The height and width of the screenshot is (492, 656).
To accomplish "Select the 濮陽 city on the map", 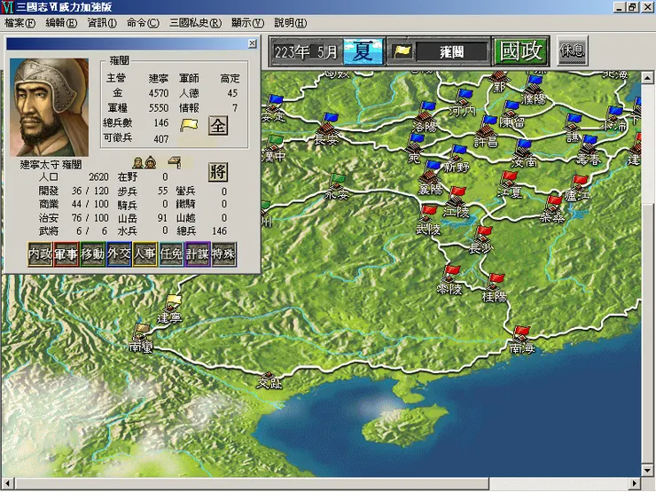I will point(535,90).
